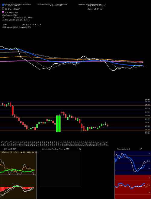This screenshot has height=199, width=151.
Task: Click the Stochastics 57.23 readout
Action: pyautogui.click(x=10, y=15)
